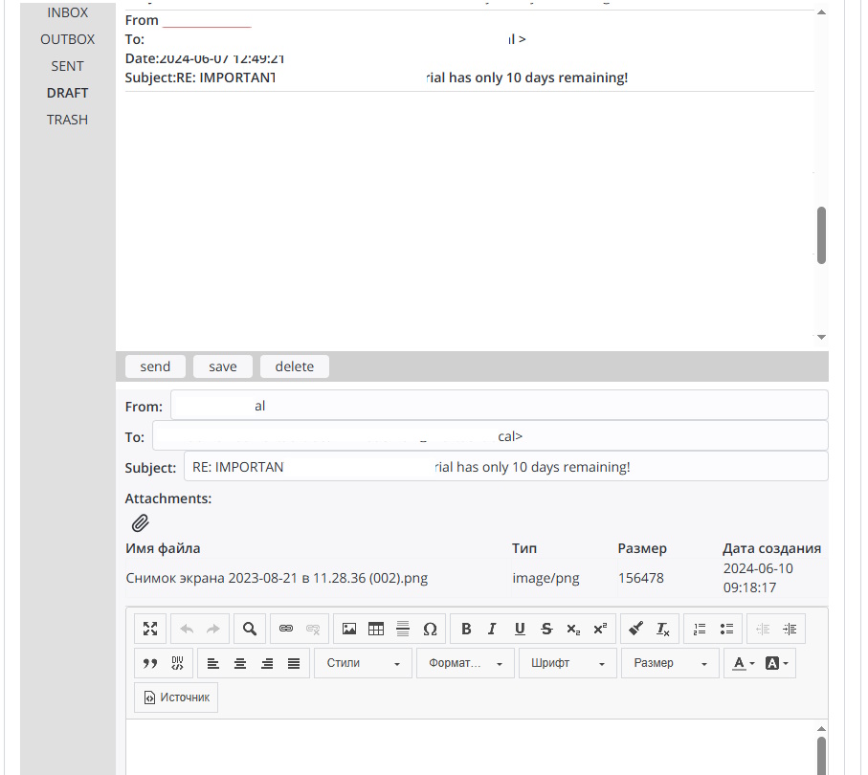Insert an image into the message
Image resolution: width=868 pixels, height=775 pixels.
(349, 629)
